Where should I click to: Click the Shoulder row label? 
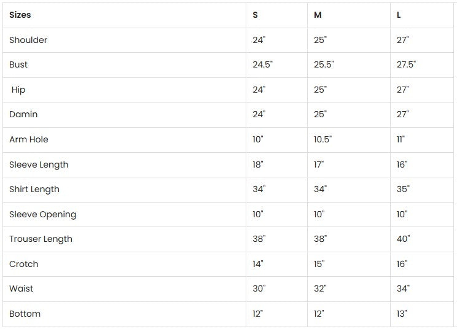(28, 40)
